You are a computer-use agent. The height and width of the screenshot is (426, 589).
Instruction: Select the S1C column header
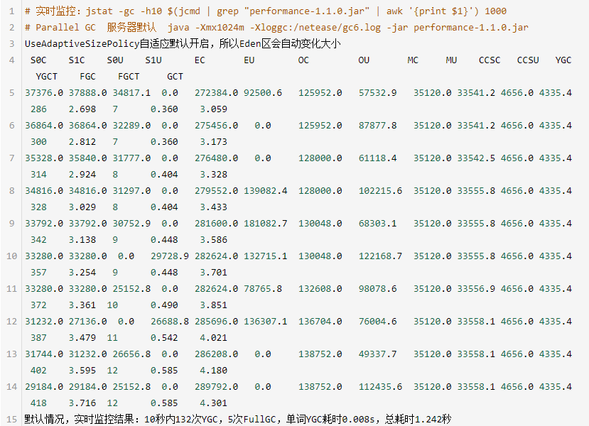(77, 60)
